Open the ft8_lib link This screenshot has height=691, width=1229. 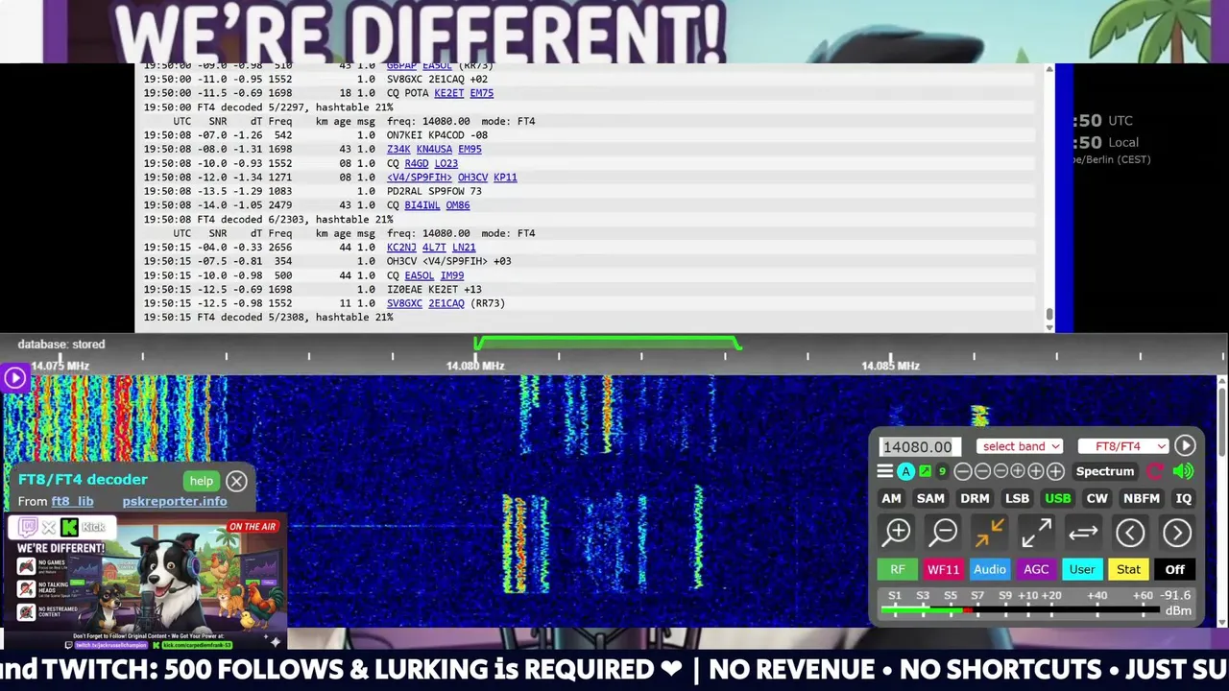pyautogui.click(x=72, y=501)
